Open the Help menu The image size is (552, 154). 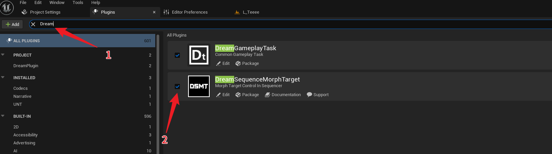[96, 3]
